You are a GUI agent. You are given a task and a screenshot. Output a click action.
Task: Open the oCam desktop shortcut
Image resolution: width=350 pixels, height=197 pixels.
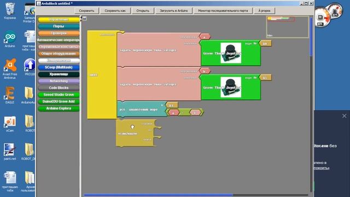[x=10, y=124]
